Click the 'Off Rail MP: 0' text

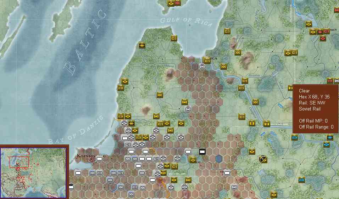point(313,121)
